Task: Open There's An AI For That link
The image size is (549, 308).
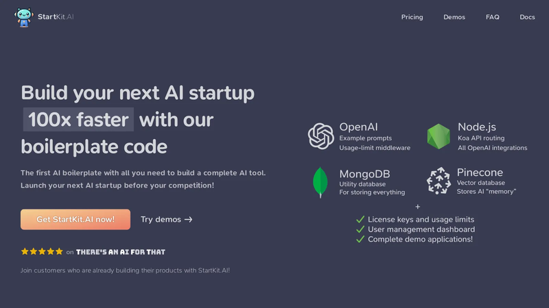Action: (121, 252)
